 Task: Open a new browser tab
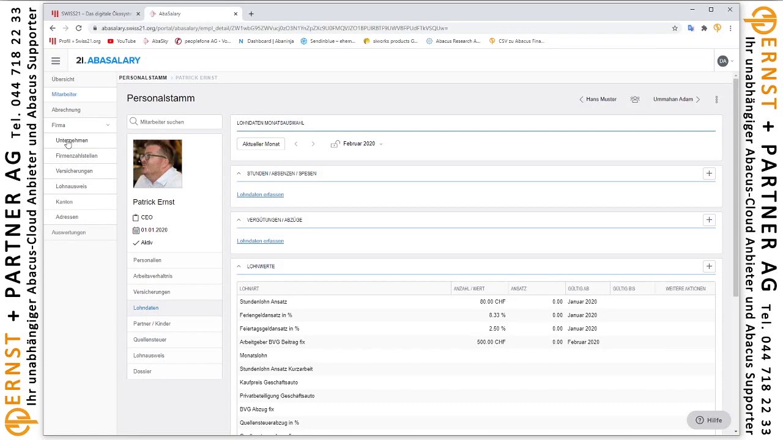click(x=251, y=13)
